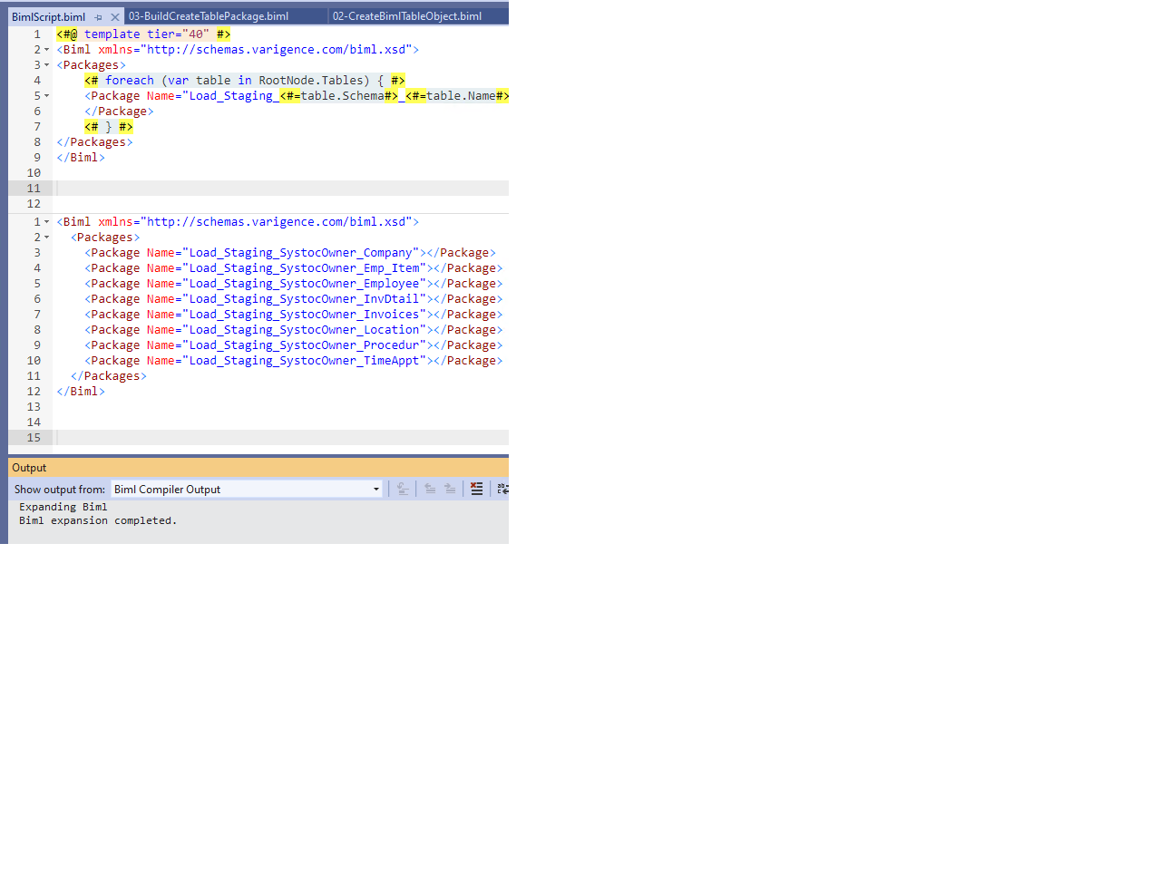Click the template tier directive on line 1
The height and width of the screenshot is (893, 1150).
[143, 34]
